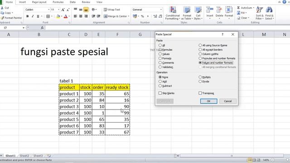Open the font name Calibri dropdown
The width and height of the screenshot is (290, 163).
[x=48, y=10]
